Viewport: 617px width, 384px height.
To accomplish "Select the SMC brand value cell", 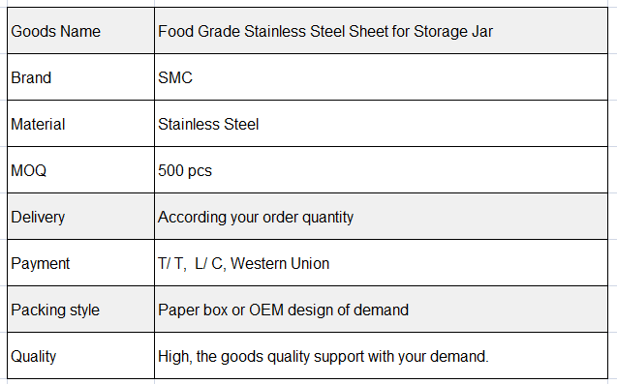I will pyautogui.click(x=381, y=77).
